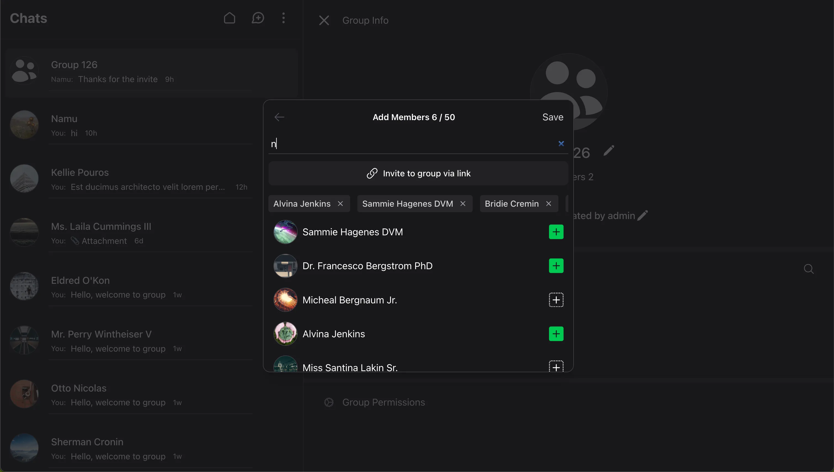Go back using the Add Members arrow

(279, 117)
